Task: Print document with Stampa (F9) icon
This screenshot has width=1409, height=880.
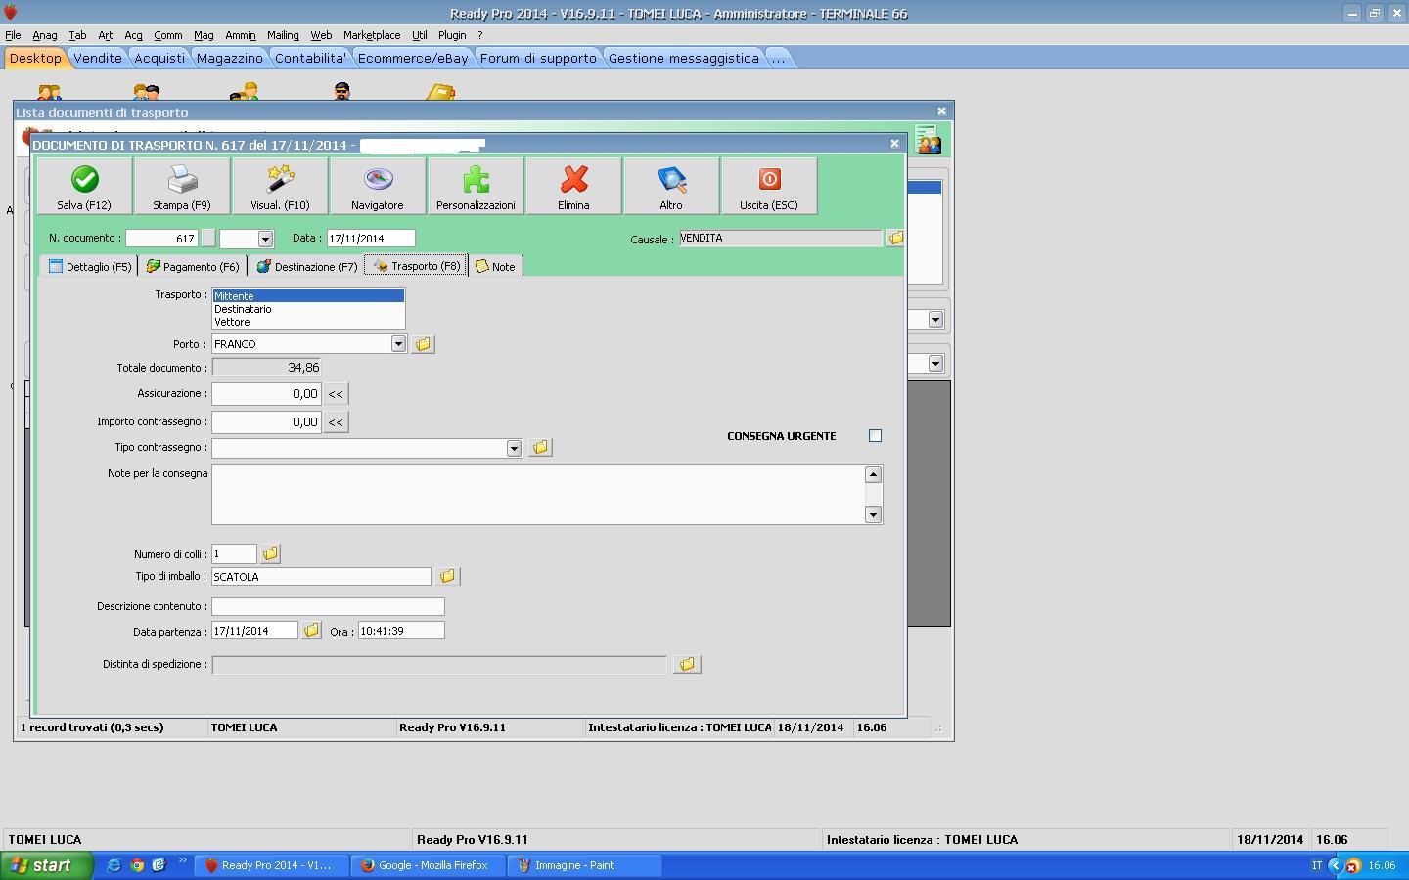Action: coord(182,180)
